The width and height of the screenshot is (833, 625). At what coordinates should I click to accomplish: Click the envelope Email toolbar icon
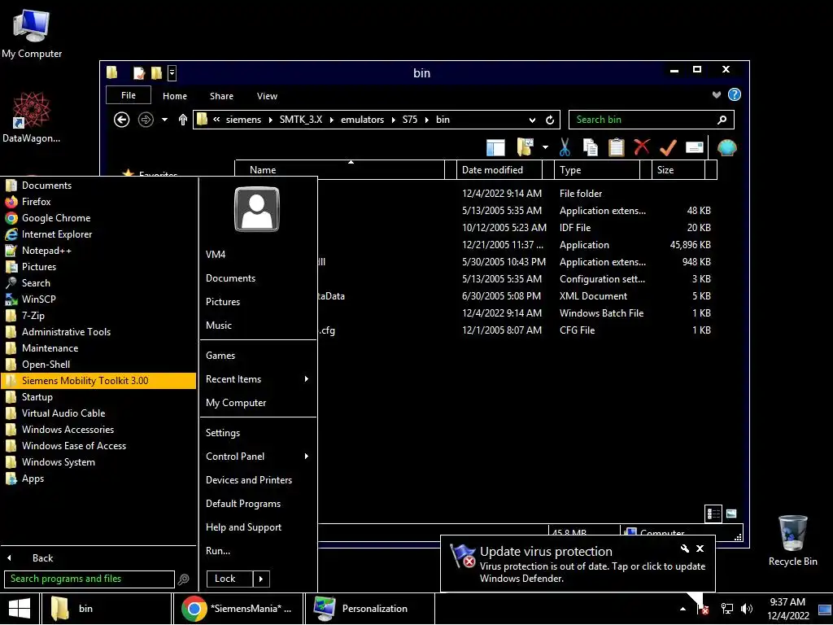coord(695,147)
